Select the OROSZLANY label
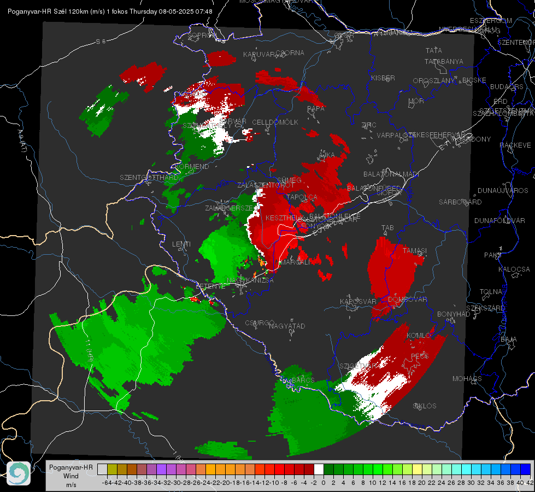The height and width of the screenshot is (492, 535). 434,80
